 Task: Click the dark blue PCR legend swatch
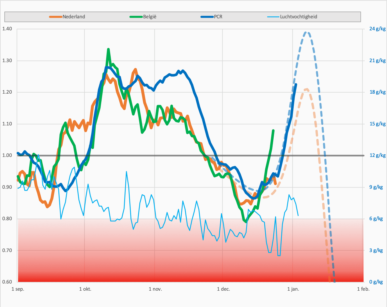(x=207, y=17)
